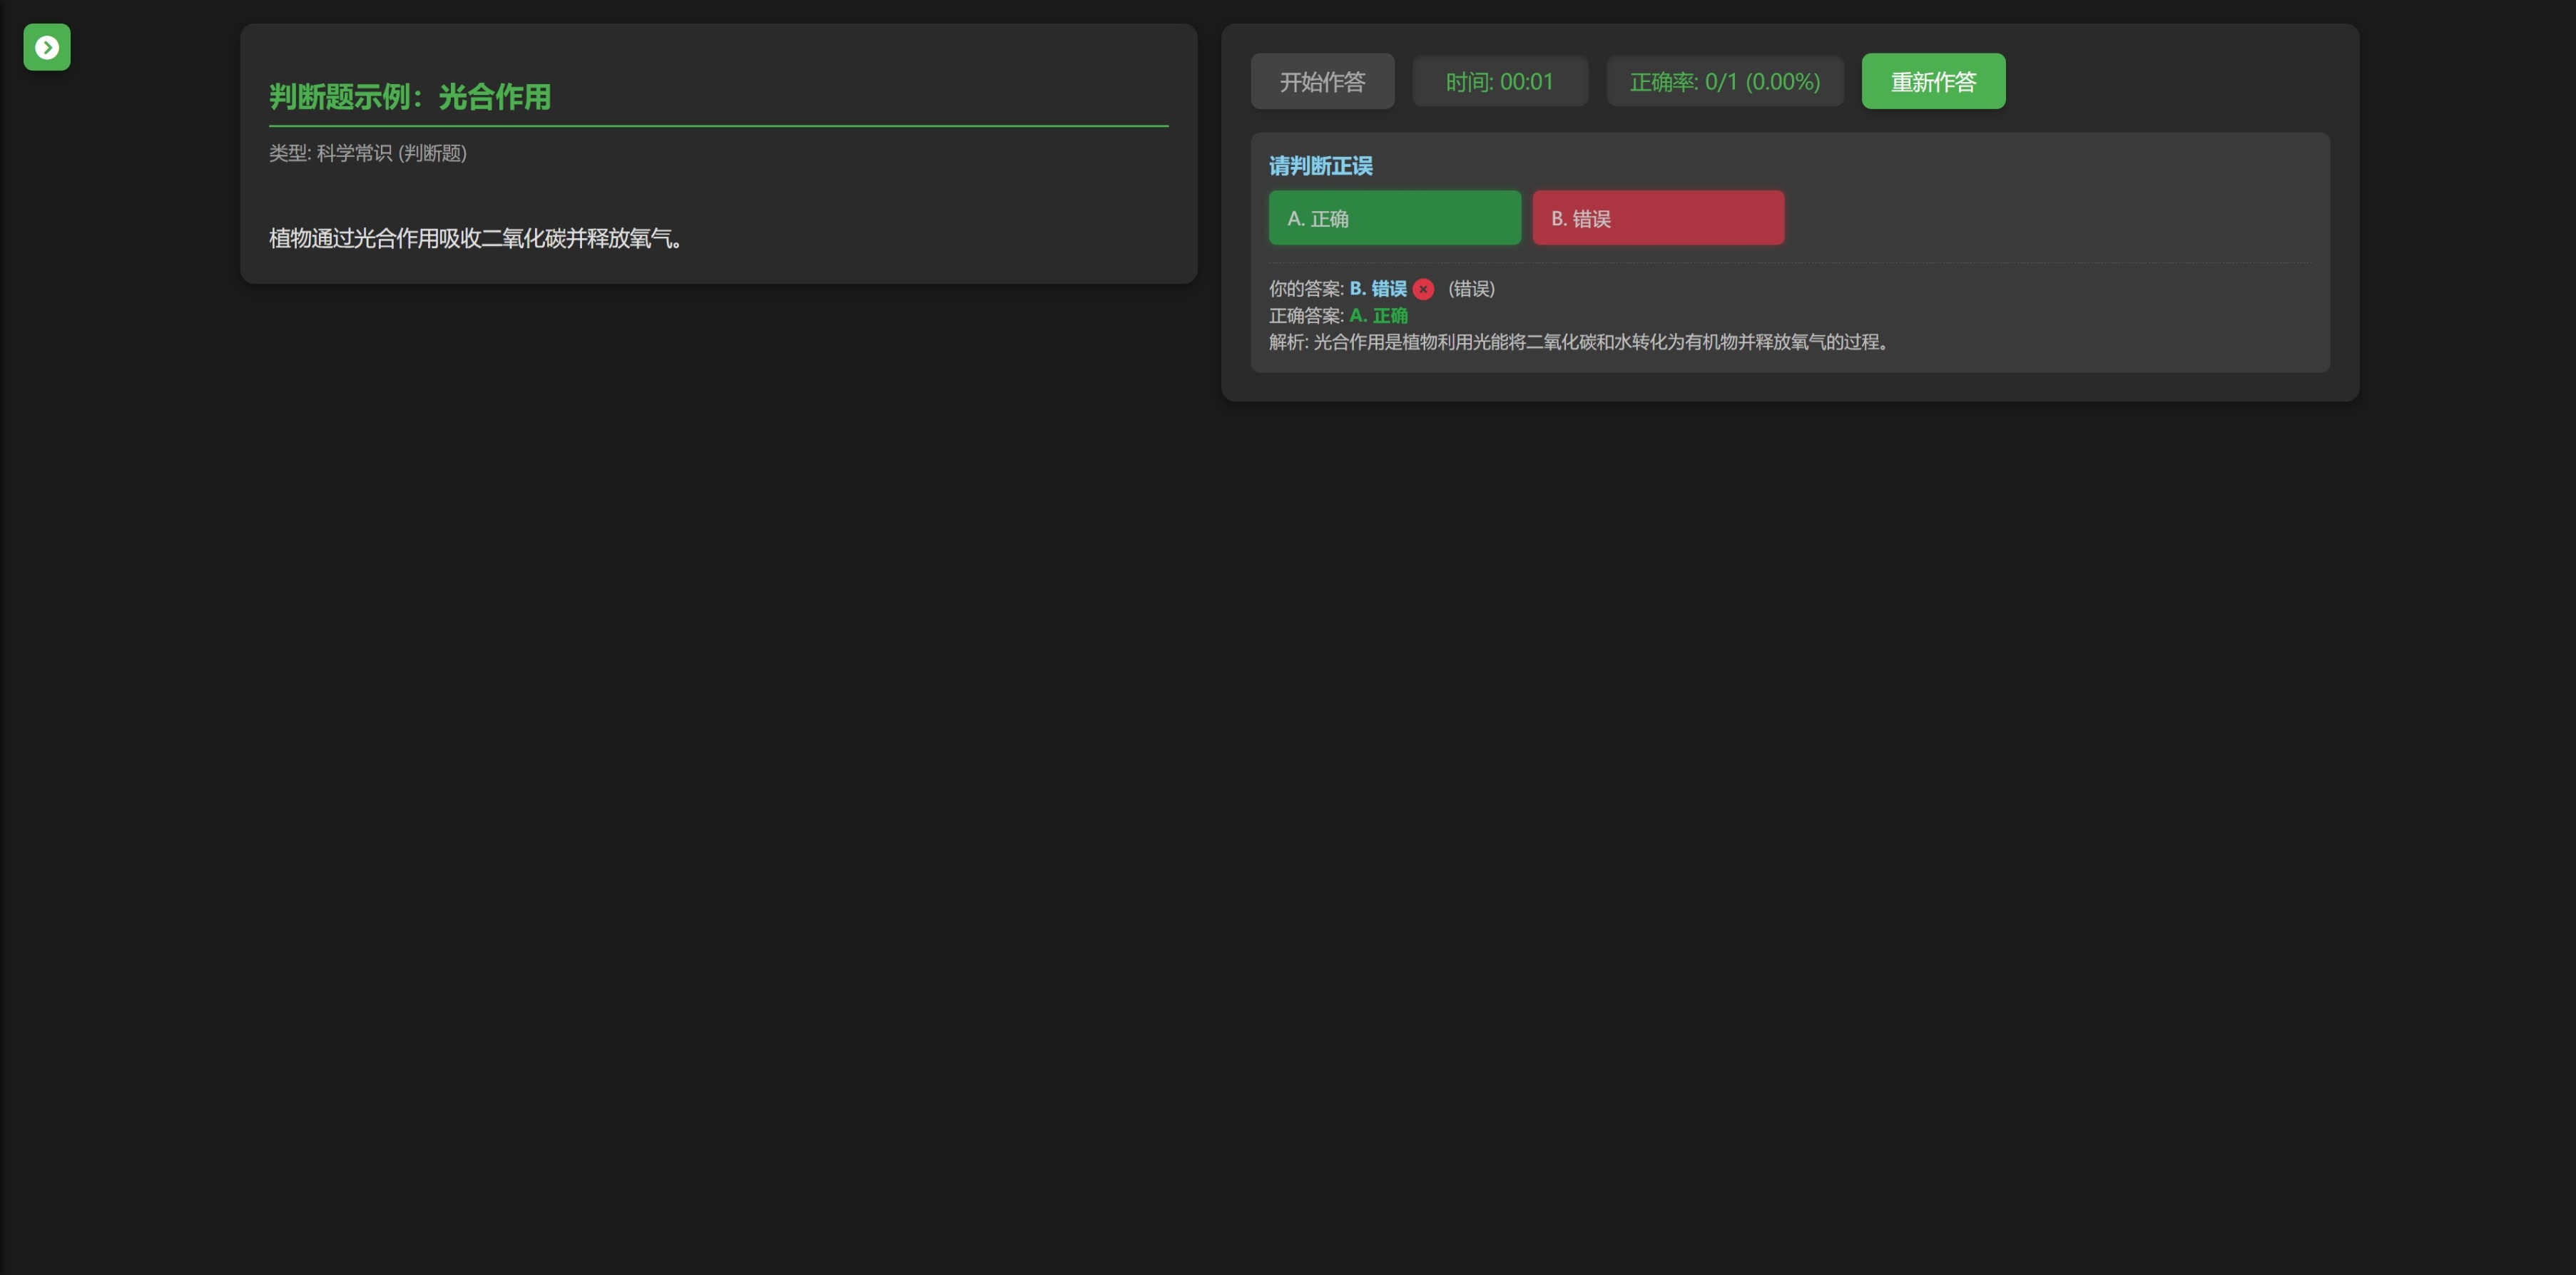Image resolution: width=2576 pixels, height=1275 pixels.
Task: Select the green A. 正确 option button
Action: coord(1394,217)
